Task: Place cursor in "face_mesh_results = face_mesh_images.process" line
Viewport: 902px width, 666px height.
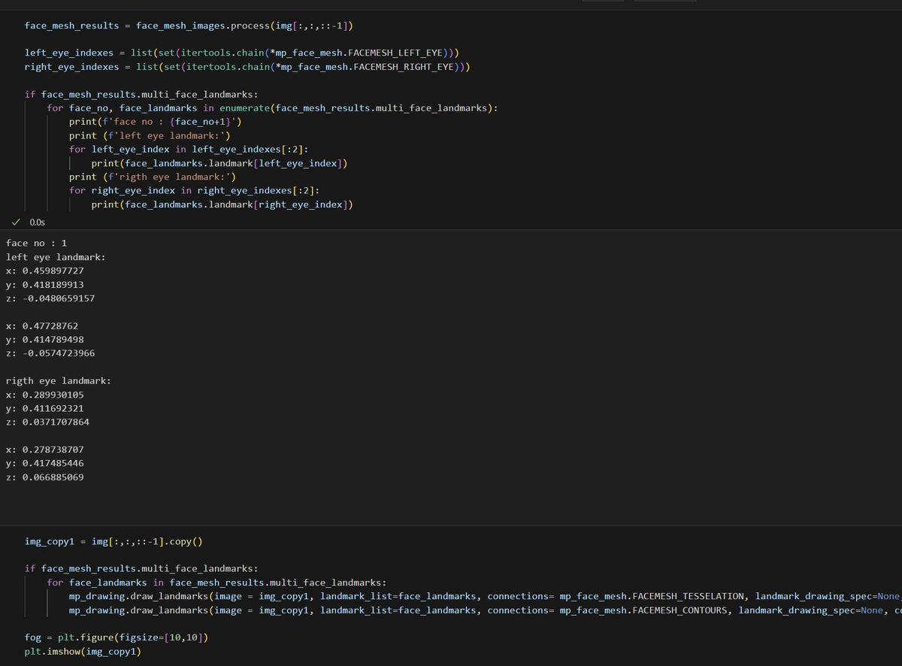Action: click(189, 26)
